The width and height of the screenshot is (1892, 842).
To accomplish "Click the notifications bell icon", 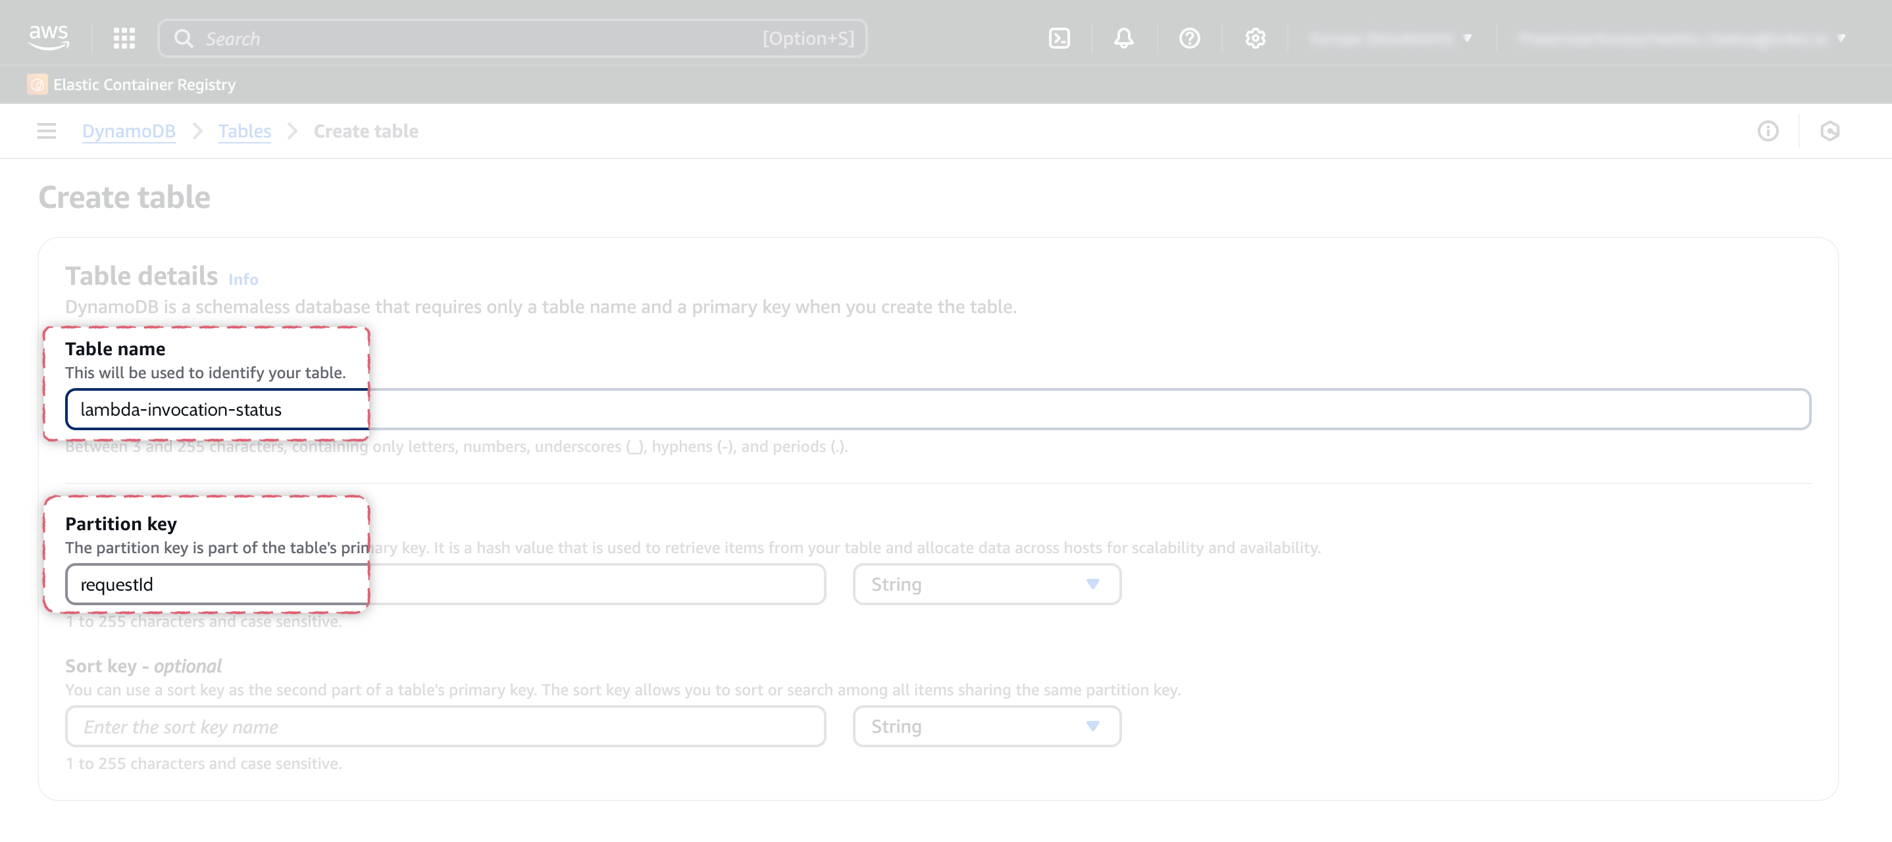I will tap(1124, 37).
